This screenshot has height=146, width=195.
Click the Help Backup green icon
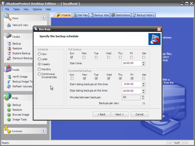pos(9,105)
